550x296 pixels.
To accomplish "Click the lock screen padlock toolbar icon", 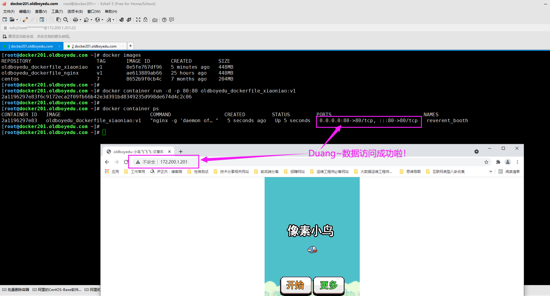I will coord(145,20).
